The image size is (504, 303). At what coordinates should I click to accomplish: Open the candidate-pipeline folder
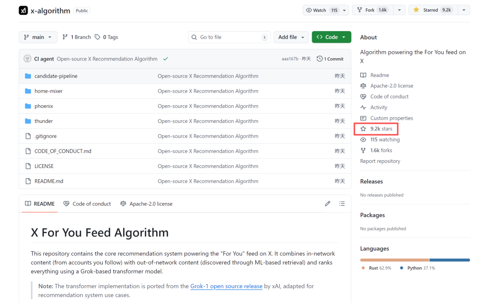[x=56, y=76]
